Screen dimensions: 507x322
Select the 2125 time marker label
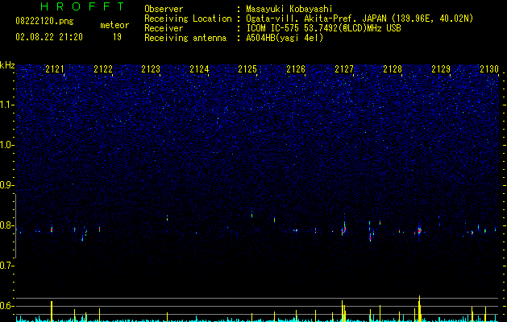(247, 69)
